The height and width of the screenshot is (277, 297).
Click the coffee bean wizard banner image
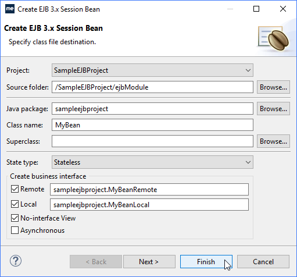coord(274,38)
